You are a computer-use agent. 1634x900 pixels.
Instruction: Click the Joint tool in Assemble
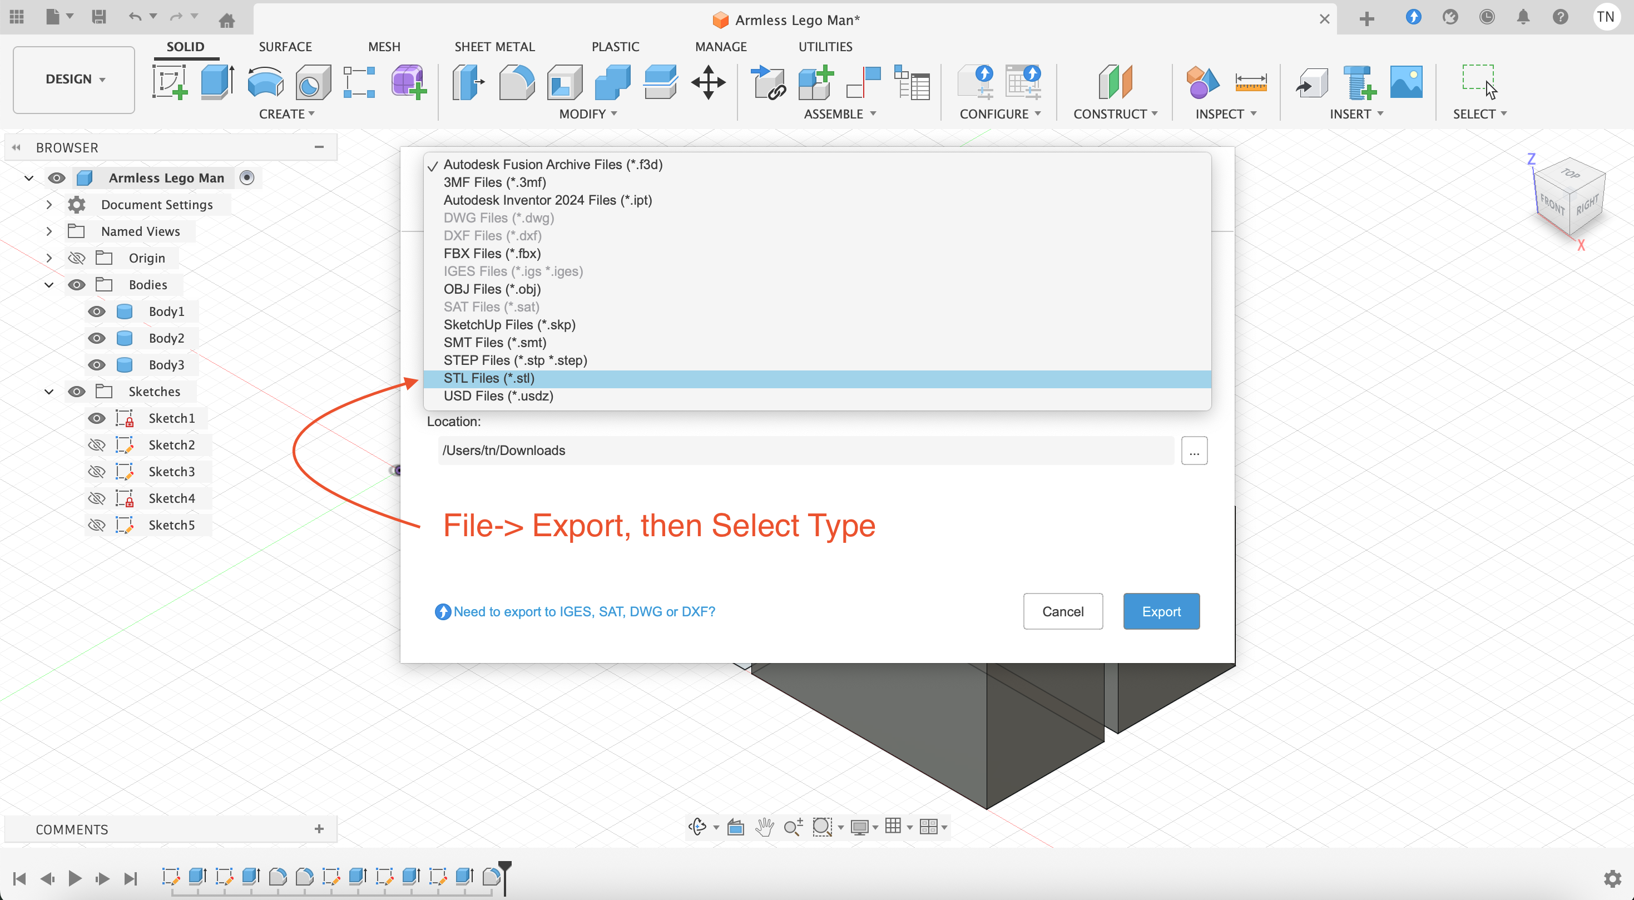863,82
